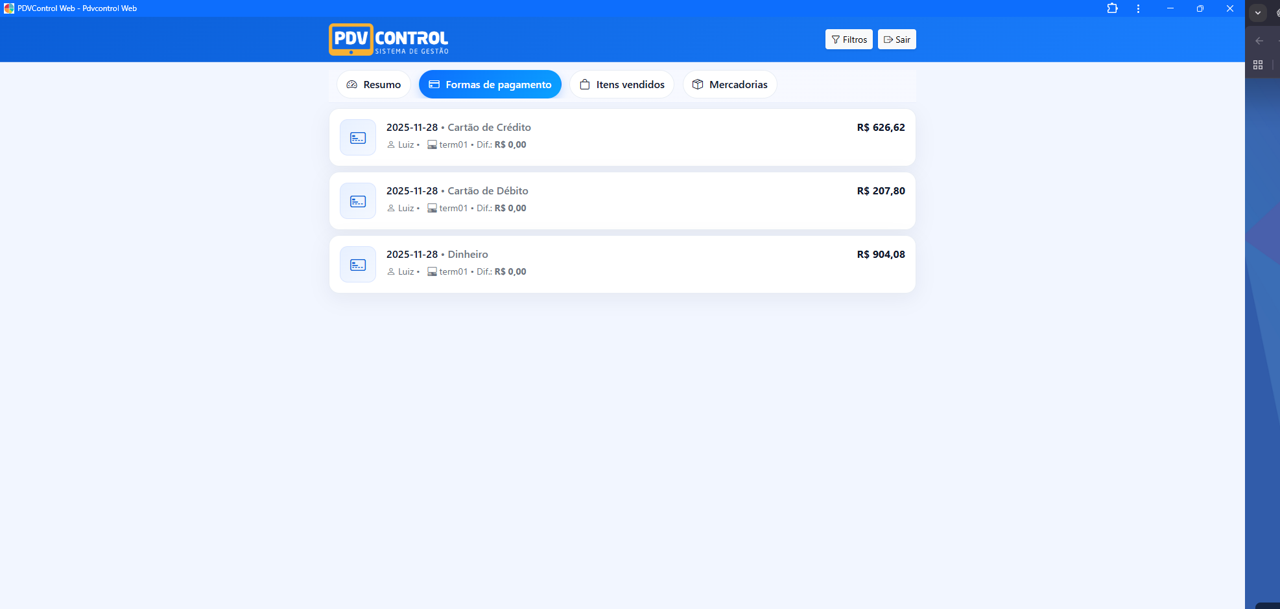Switch to the Resumo tab

[373, 84]
